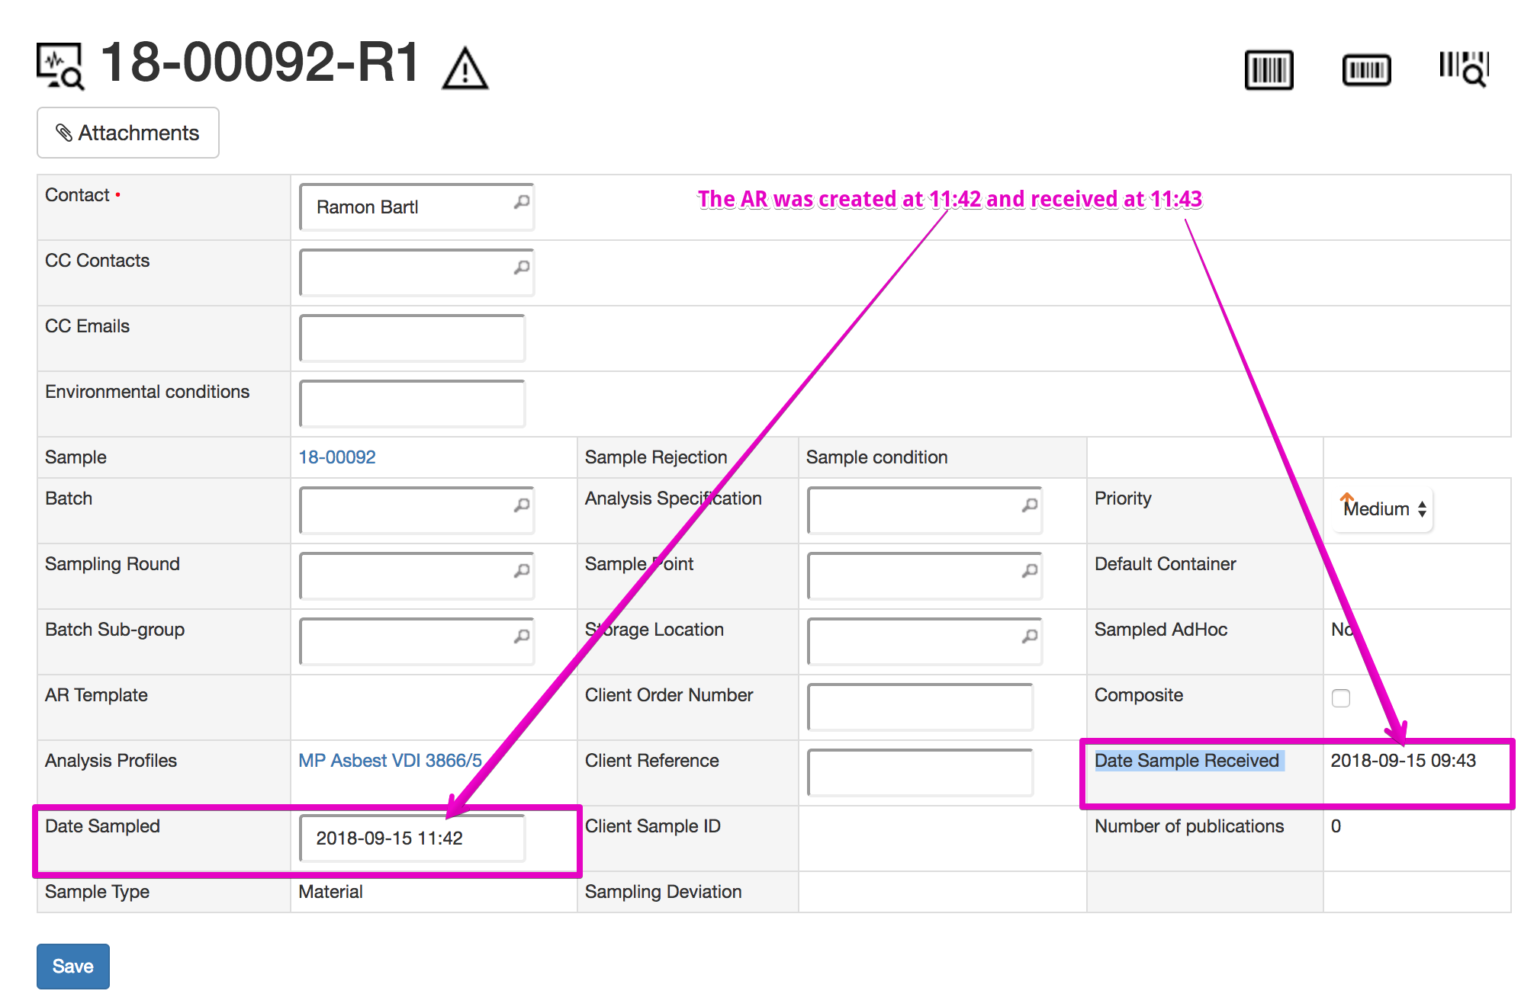Screen dimensions: 1521x994
Task: Click the CC Contacts search magnifier
Action: (522, 268)
